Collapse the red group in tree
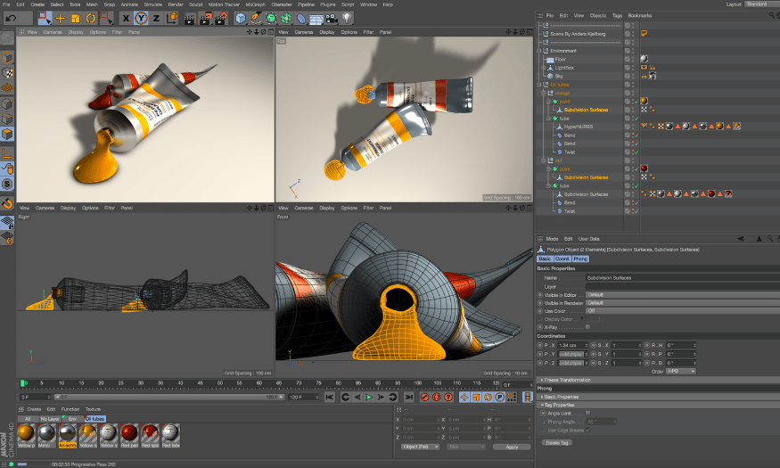 (543, 160)
